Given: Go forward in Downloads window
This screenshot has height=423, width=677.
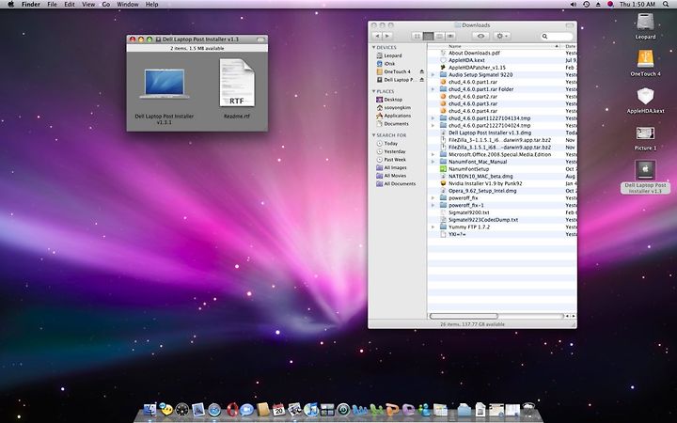Looking at the screenshot, I should (387, 37).
